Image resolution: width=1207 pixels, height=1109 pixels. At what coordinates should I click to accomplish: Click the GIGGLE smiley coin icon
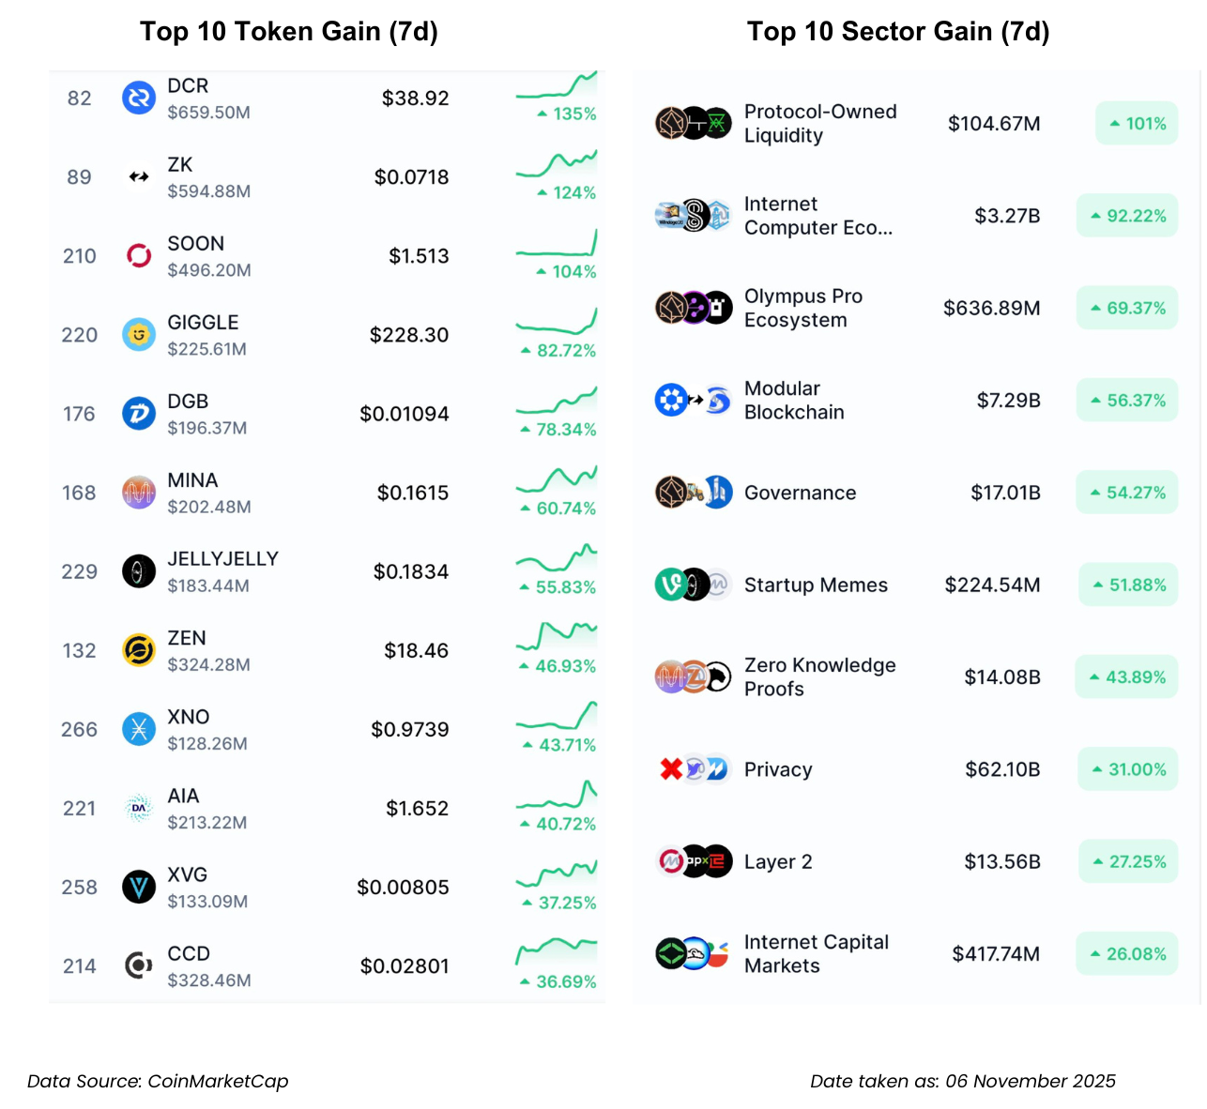click(139, 334)
